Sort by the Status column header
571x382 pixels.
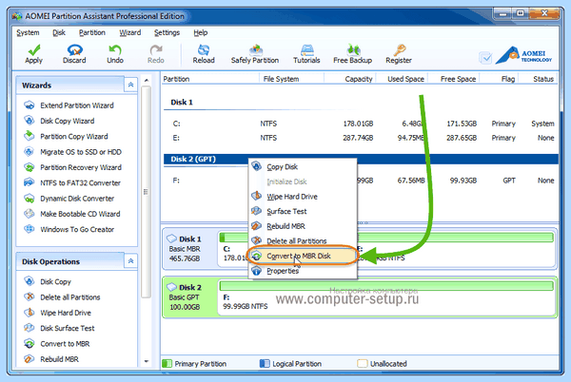pyautogui.click(x=538, y=79)
